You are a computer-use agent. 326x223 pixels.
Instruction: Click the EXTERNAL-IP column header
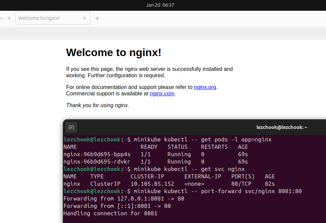coord(203,176)
